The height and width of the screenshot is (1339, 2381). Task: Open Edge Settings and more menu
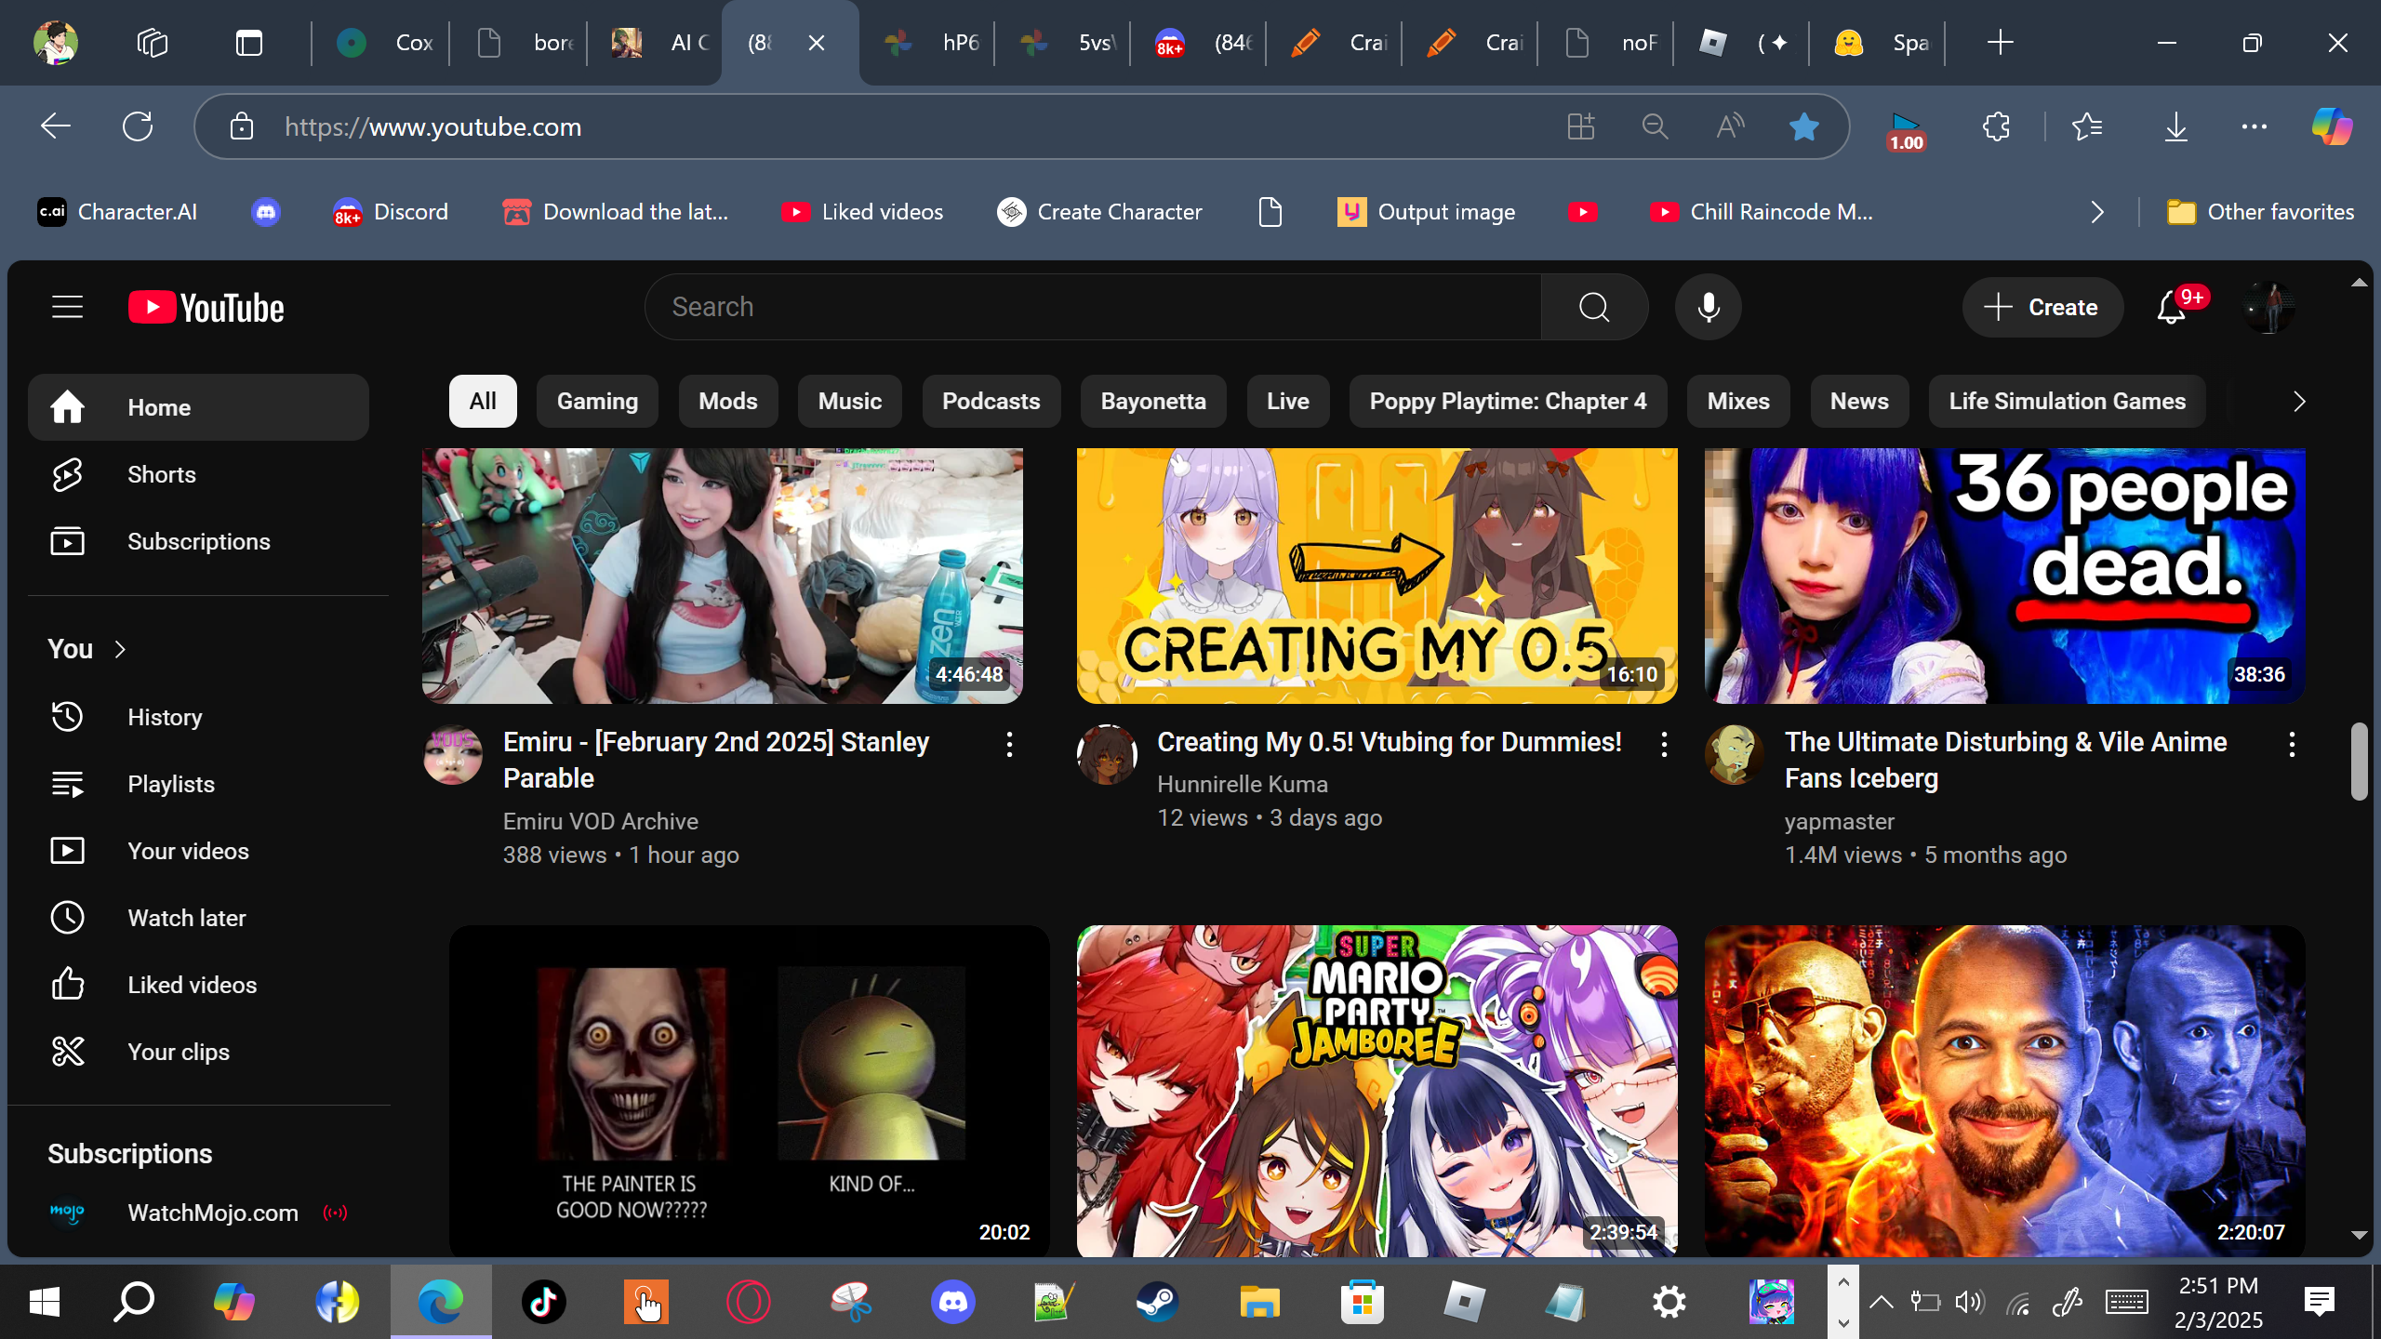coord(2255,126)
